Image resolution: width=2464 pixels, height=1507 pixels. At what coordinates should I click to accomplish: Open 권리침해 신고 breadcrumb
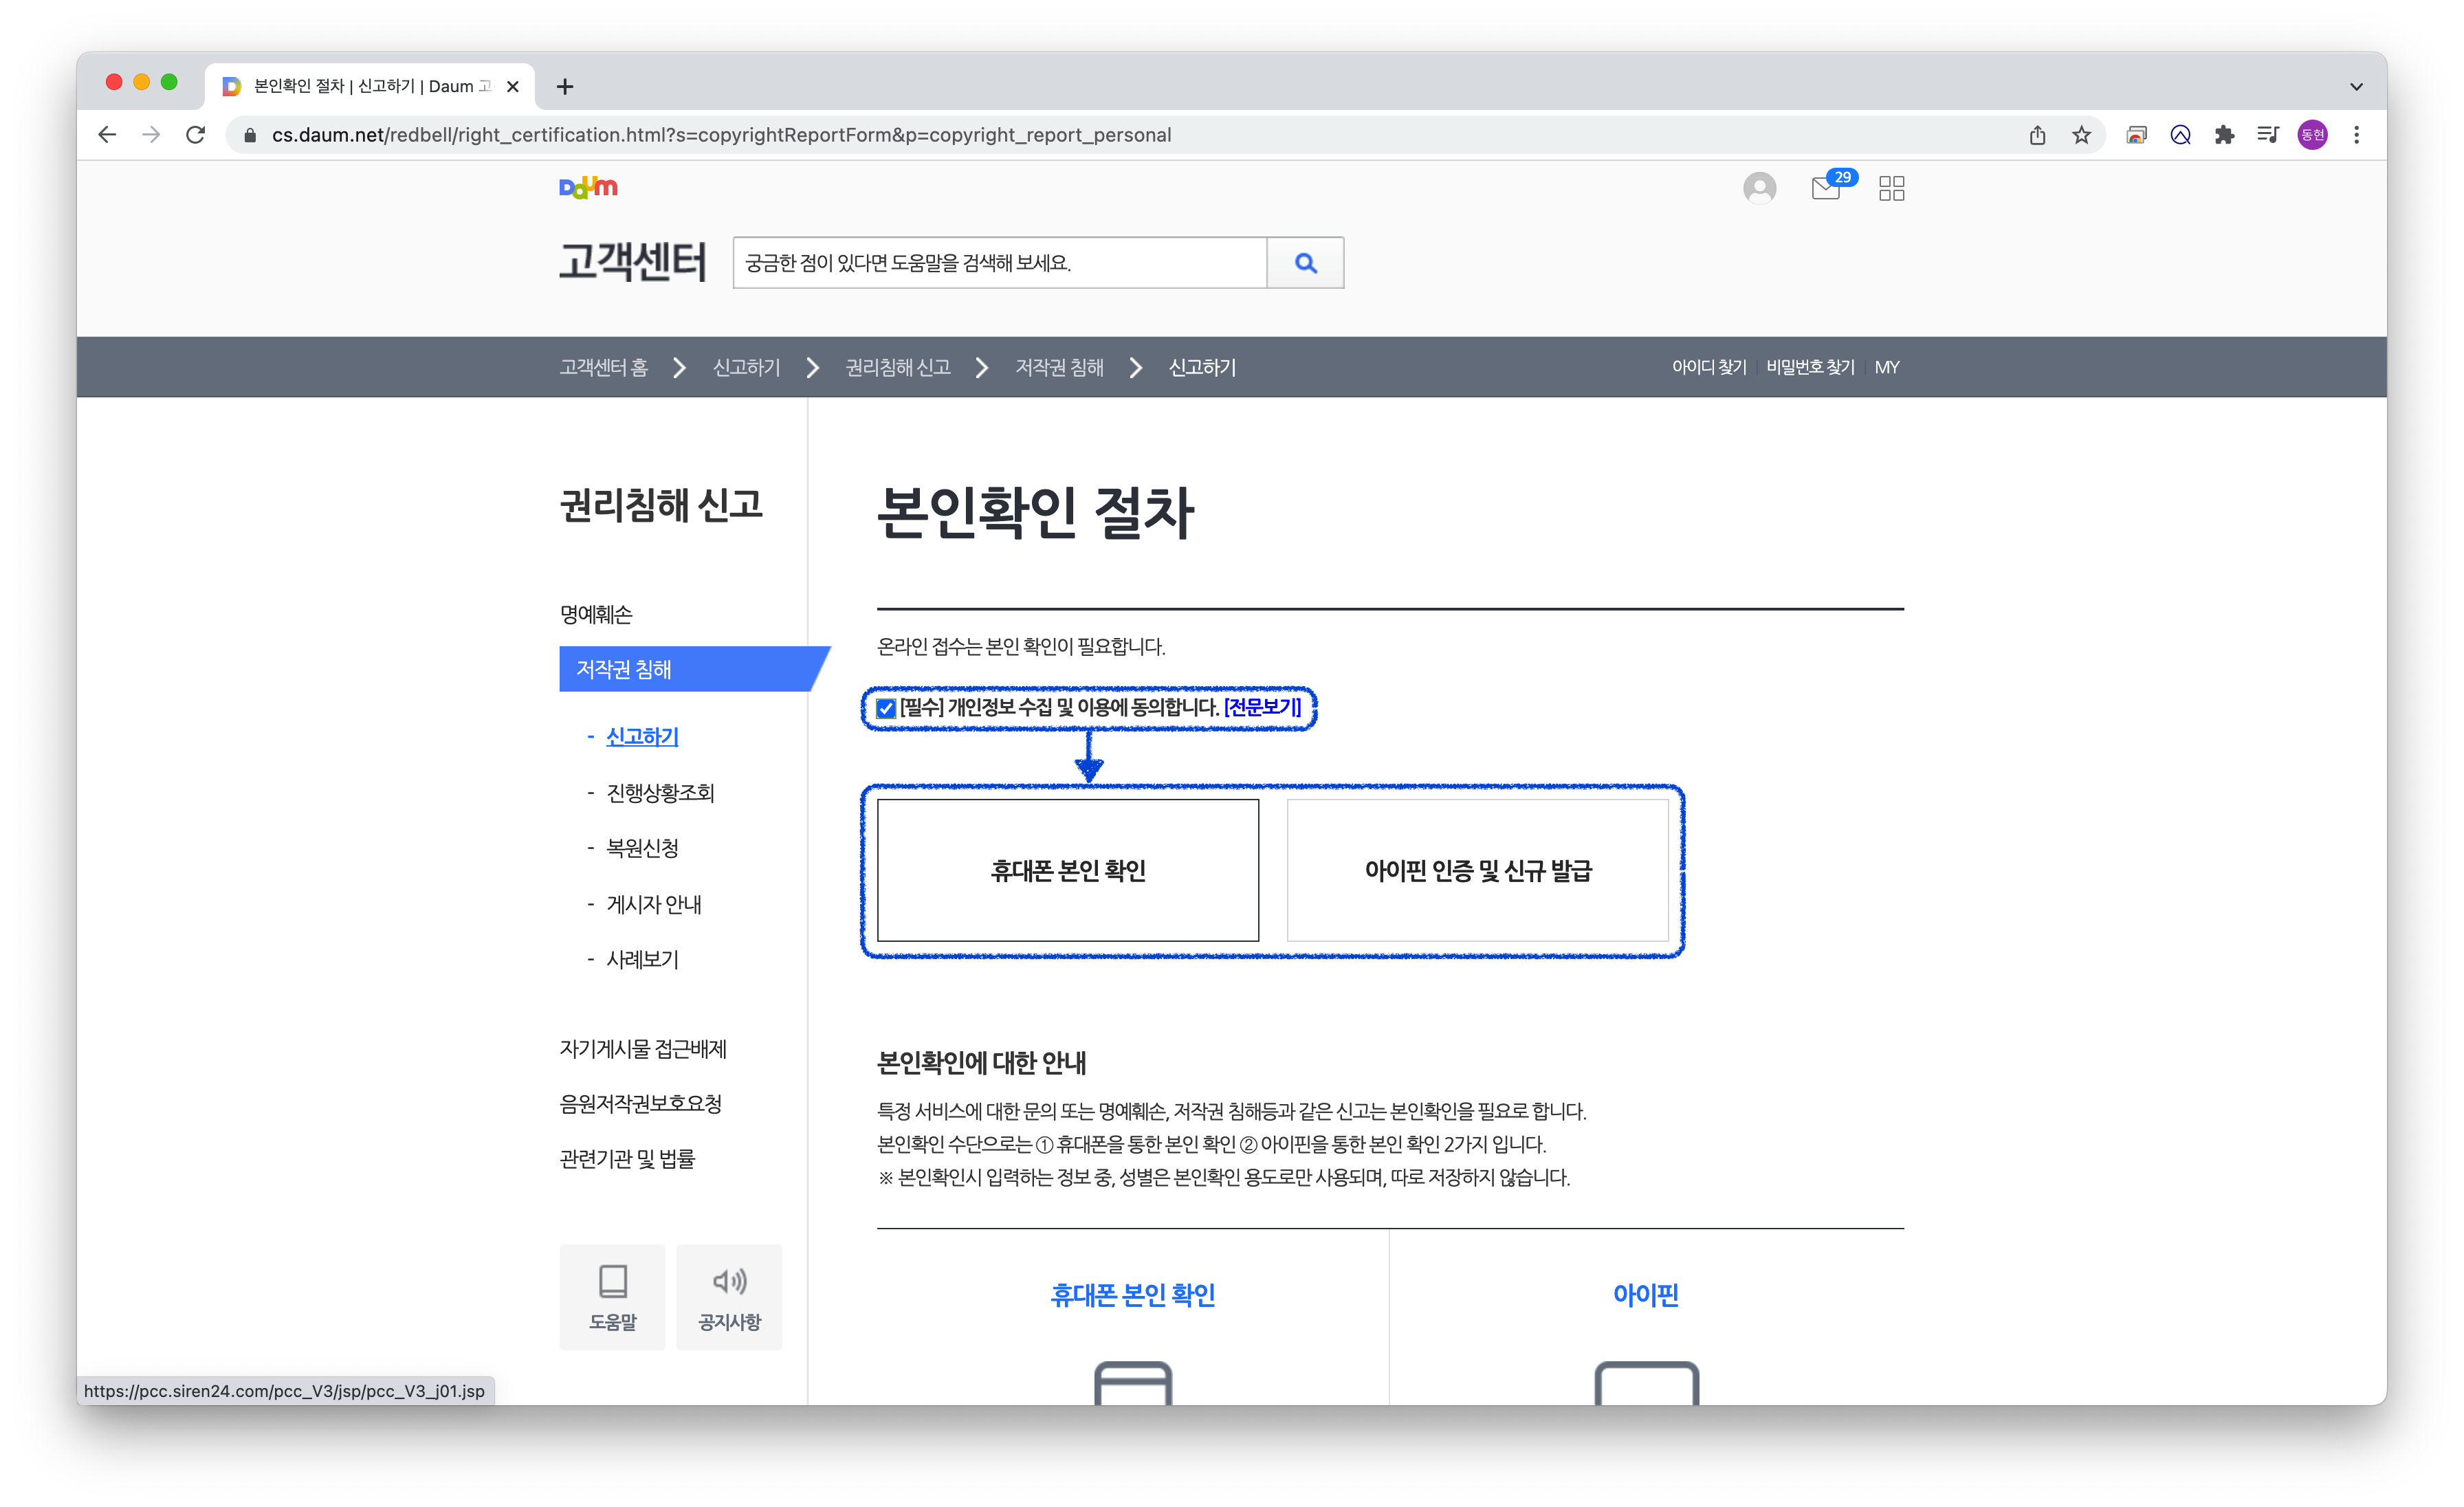click(897, 367)
